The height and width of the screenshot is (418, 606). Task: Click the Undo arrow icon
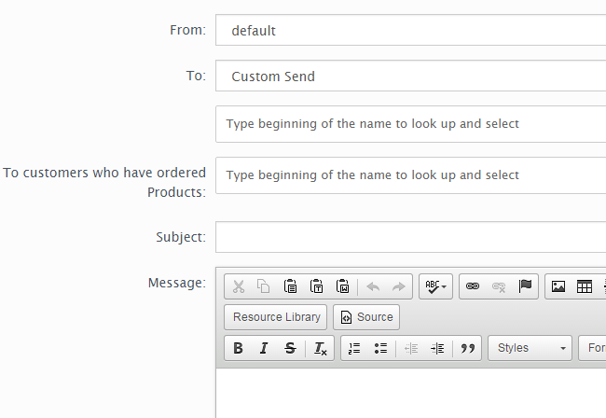[373, 286]
